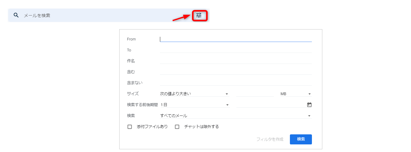Click the 含む keywords field
The width and height of the screenshot is (411, 152).
(x=235, y=72)
